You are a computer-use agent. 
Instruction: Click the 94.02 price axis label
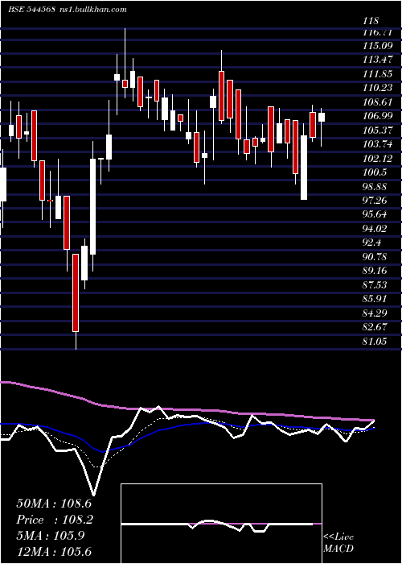click(x=375, y=229)
